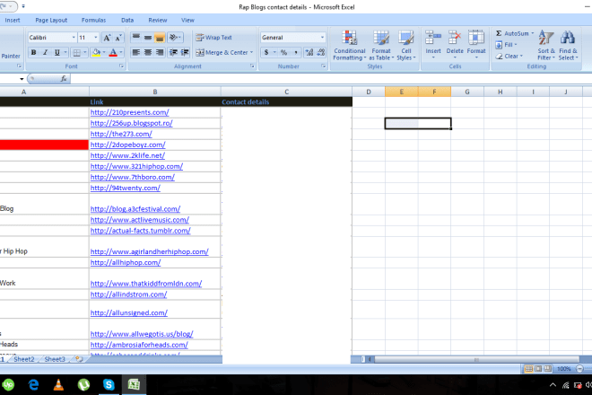Toggle Italic formatting
This screenshot has height=395, width=592.
tap(46, 53)
